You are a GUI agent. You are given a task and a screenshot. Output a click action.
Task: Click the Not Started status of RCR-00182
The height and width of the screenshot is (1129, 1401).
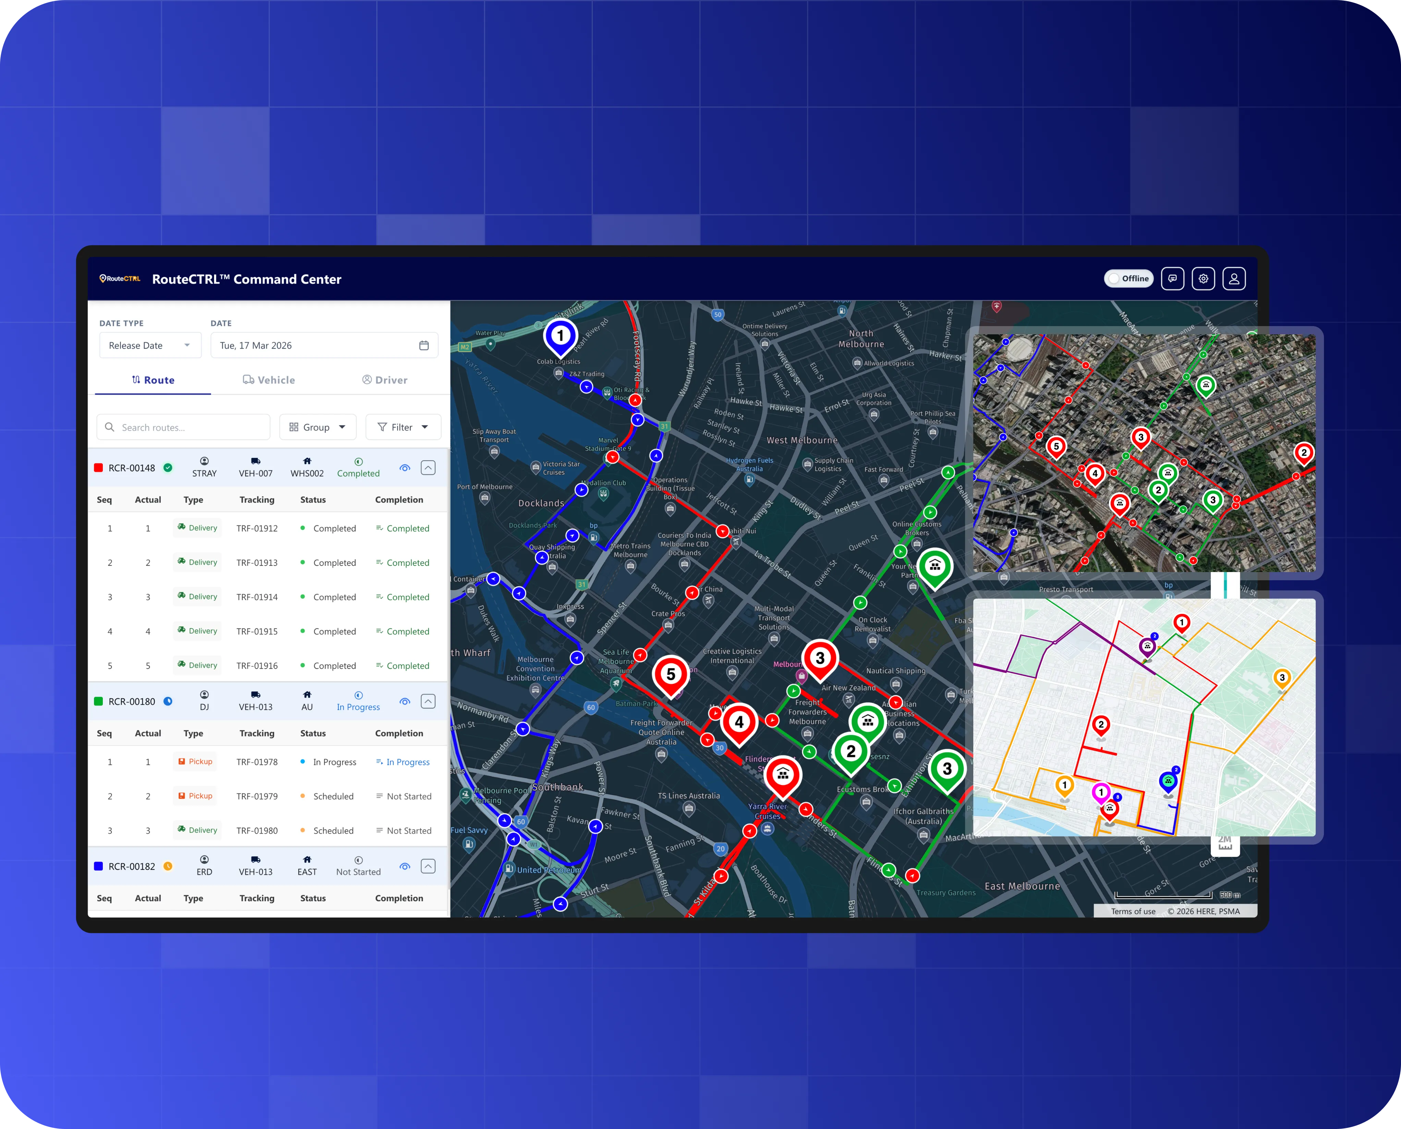point(358,872)
